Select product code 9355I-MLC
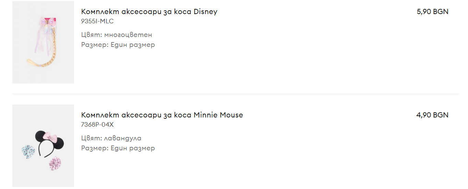 point(97,21)
